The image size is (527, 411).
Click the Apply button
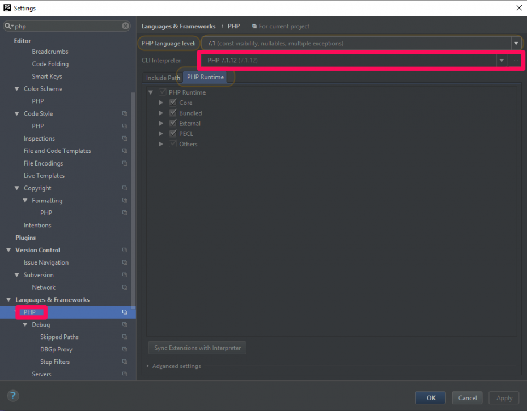(504, 398)
